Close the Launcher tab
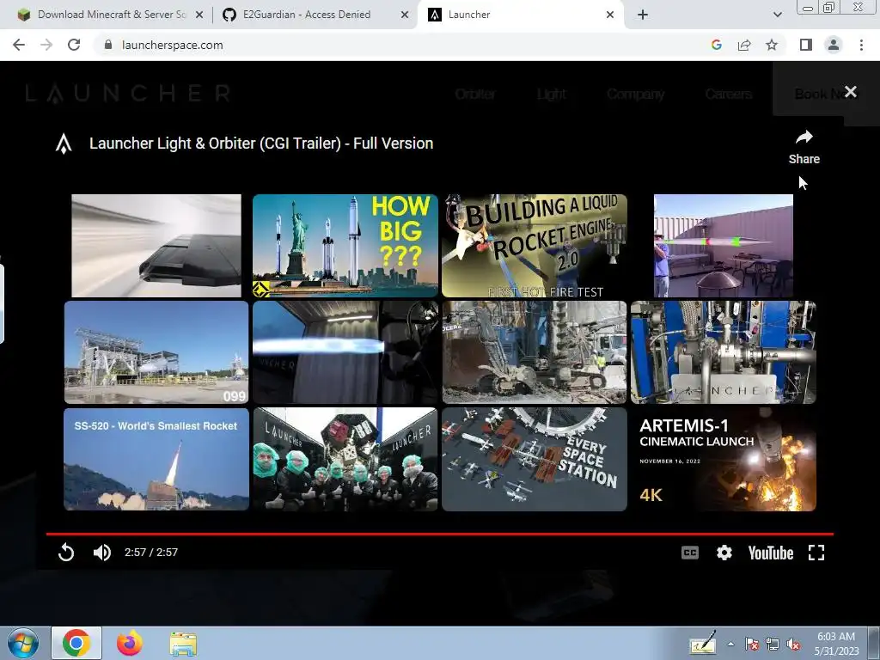Image resolution: width=880 pixels, height=660 pixels. pos(610,15)
